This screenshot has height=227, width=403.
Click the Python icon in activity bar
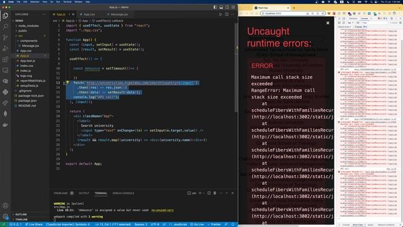click(6, 92)
